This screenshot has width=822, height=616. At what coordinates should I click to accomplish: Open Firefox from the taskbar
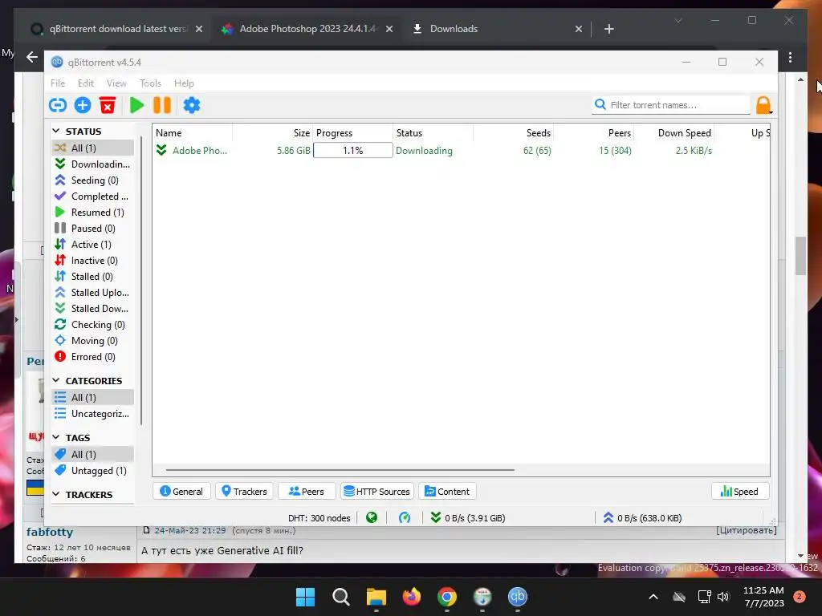click(412, 597)
